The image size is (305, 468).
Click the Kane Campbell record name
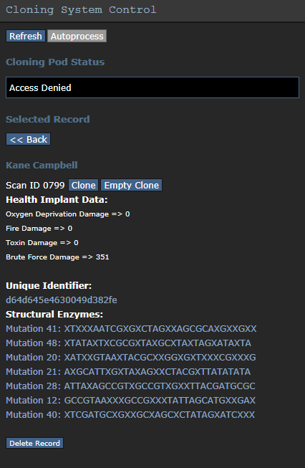(42, 165)
